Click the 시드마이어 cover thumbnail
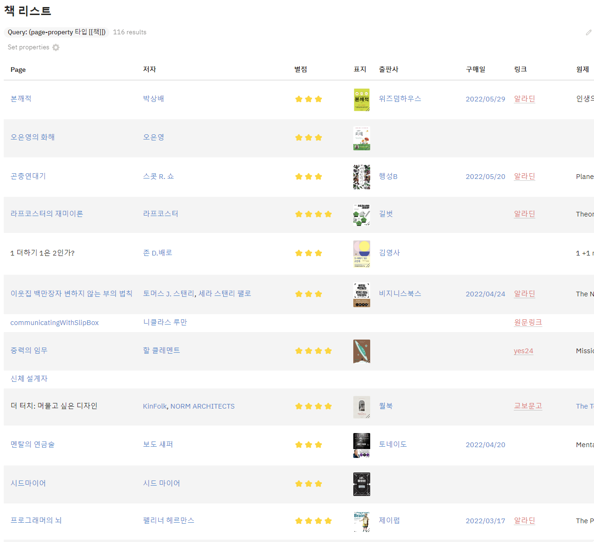Image resolution: width=594 pixels, height=542 pixels. click(x=362, y=484)
